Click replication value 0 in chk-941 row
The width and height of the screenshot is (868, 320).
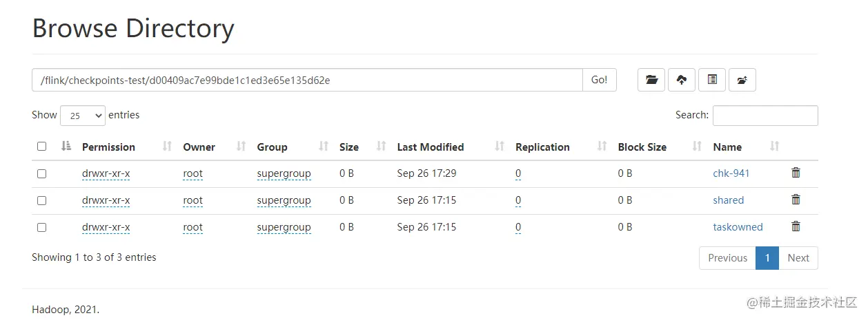518,173
